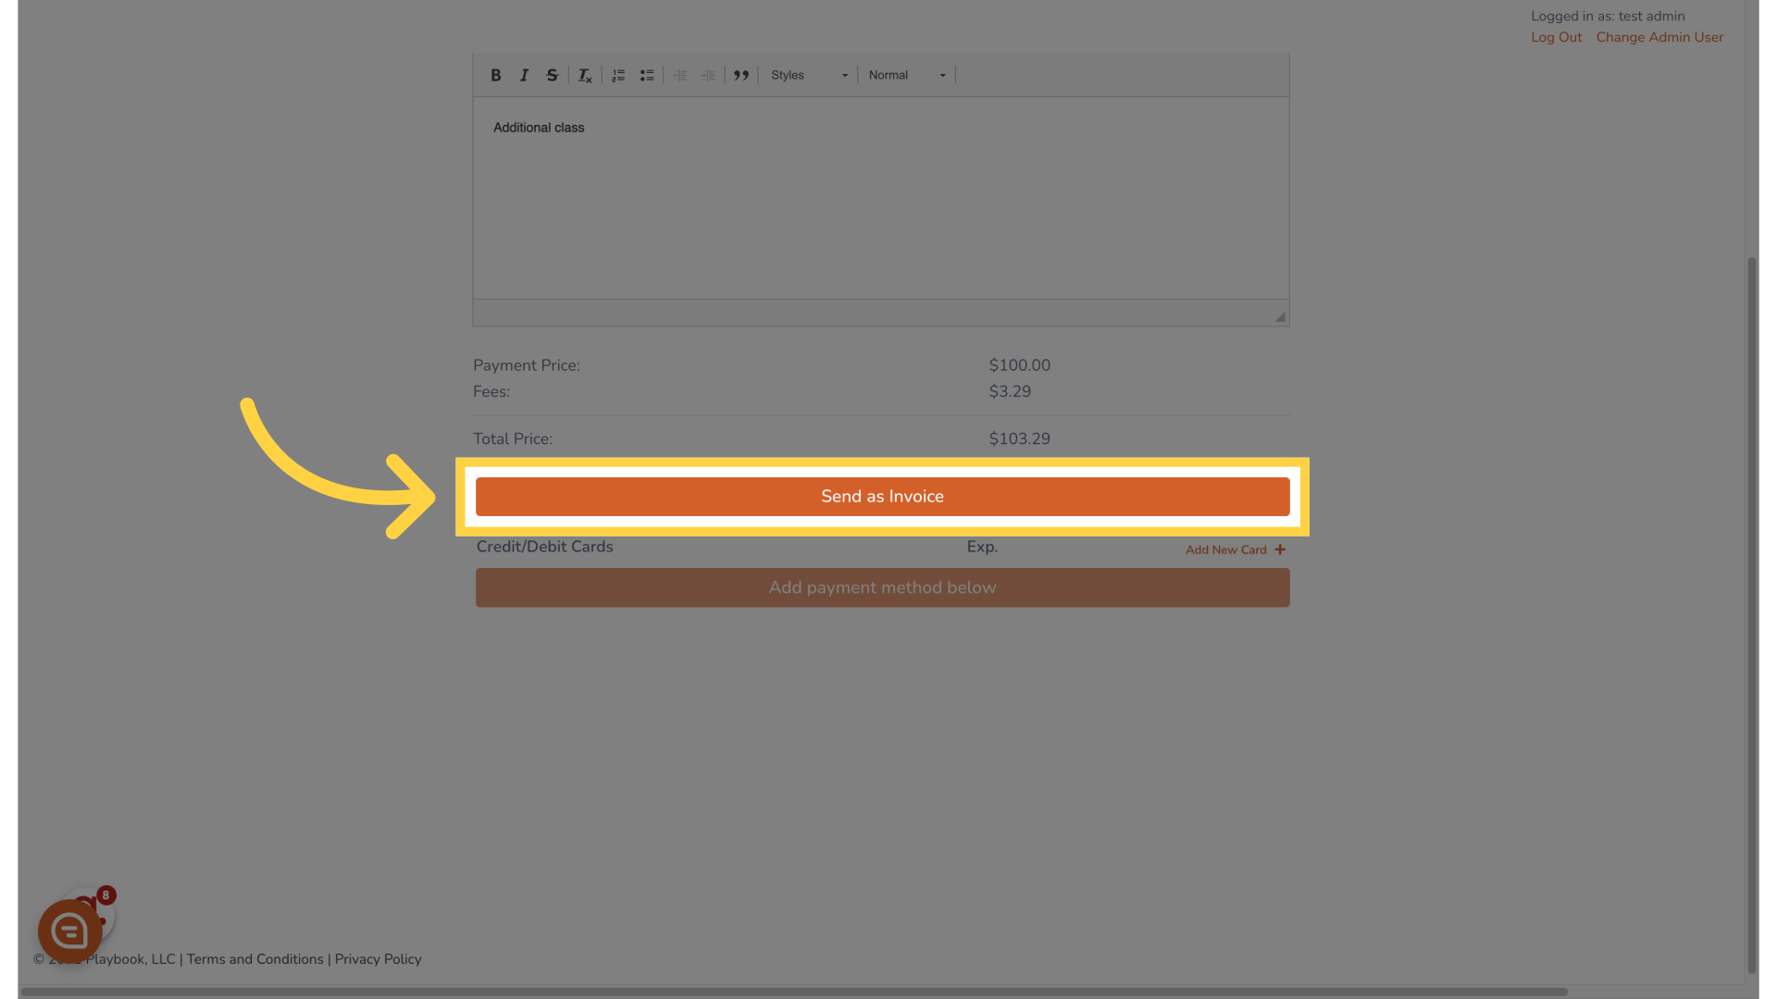
Task: Click the blockquote icon
Action: pyautogui.click(x=739, y=74)
